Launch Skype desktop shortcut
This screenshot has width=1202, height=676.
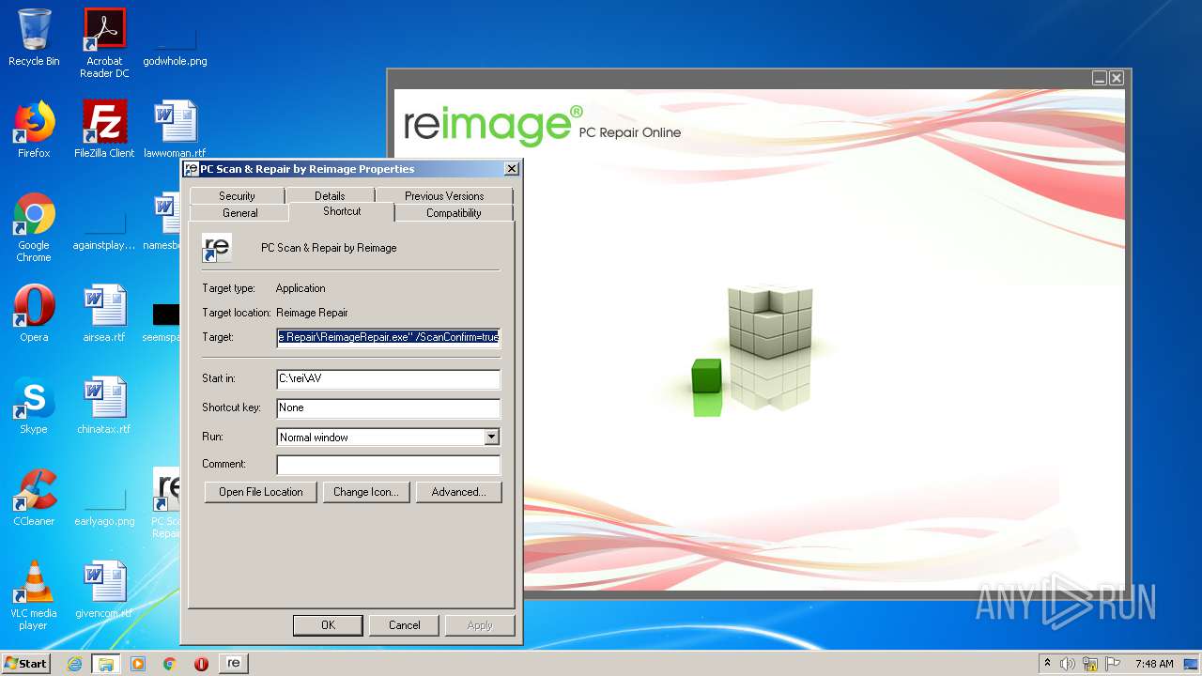pyautogui.click(x=34, y=406)
